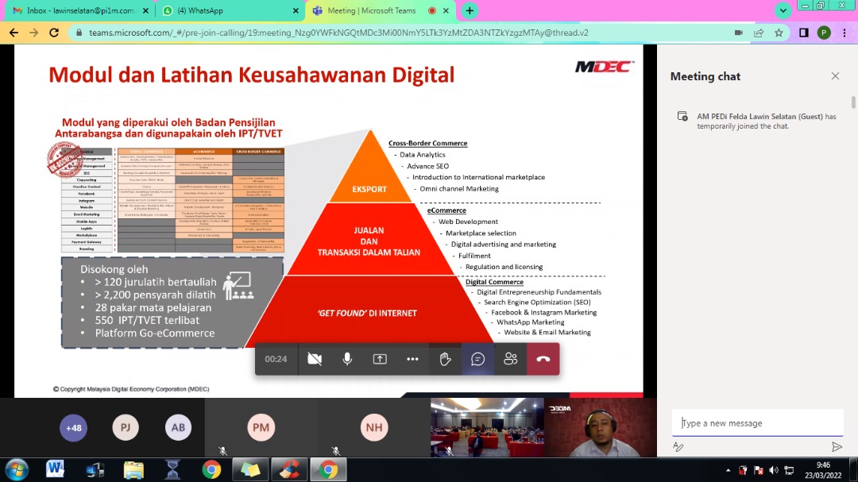Mute the microphone in meeting controls
The image size is (858, 482).
tap(347, 359)
